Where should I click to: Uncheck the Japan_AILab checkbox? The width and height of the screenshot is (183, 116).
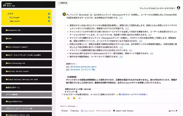coord(49,21)
